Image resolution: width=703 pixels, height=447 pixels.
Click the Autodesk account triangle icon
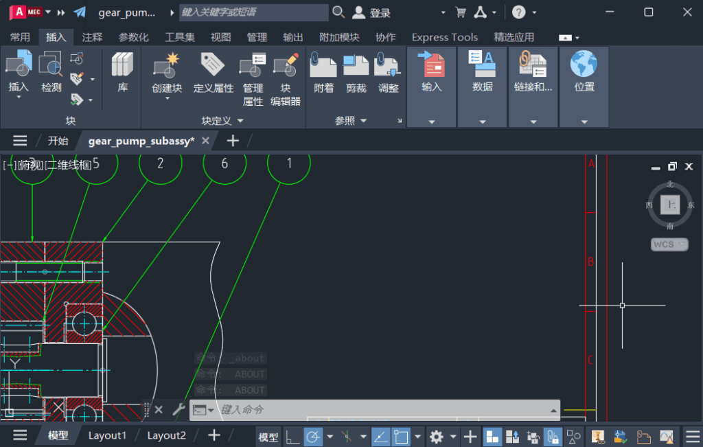pos(480,12)
